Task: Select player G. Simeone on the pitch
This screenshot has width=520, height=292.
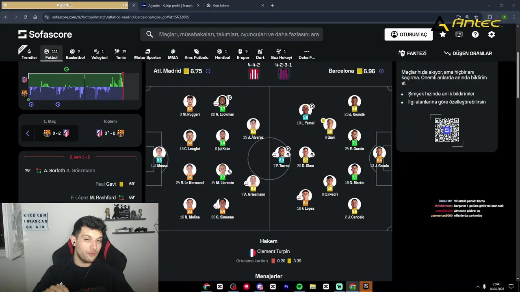Action: pyautogui.click(x=222, y=209)
